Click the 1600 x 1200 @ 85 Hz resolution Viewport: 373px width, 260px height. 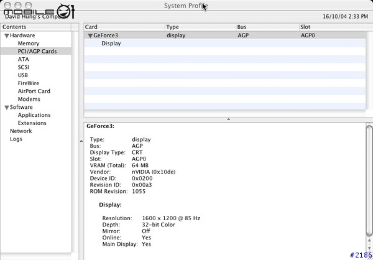click(171, 218)
